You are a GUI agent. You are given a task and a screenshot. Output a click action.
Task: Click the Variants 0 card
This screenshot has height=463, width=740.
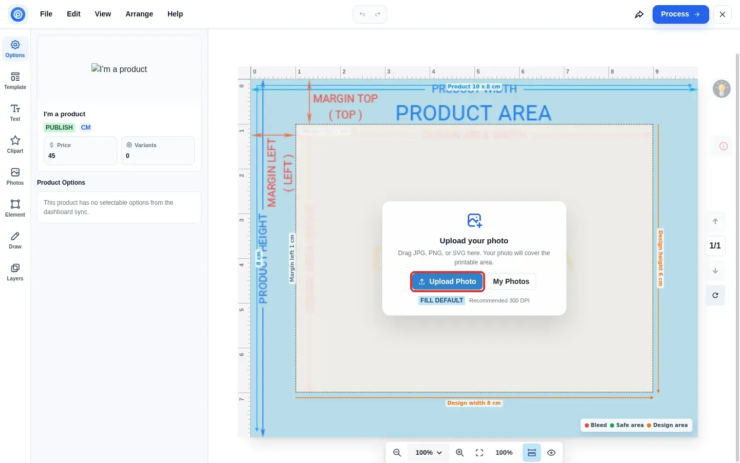click(x=158, y=151)
